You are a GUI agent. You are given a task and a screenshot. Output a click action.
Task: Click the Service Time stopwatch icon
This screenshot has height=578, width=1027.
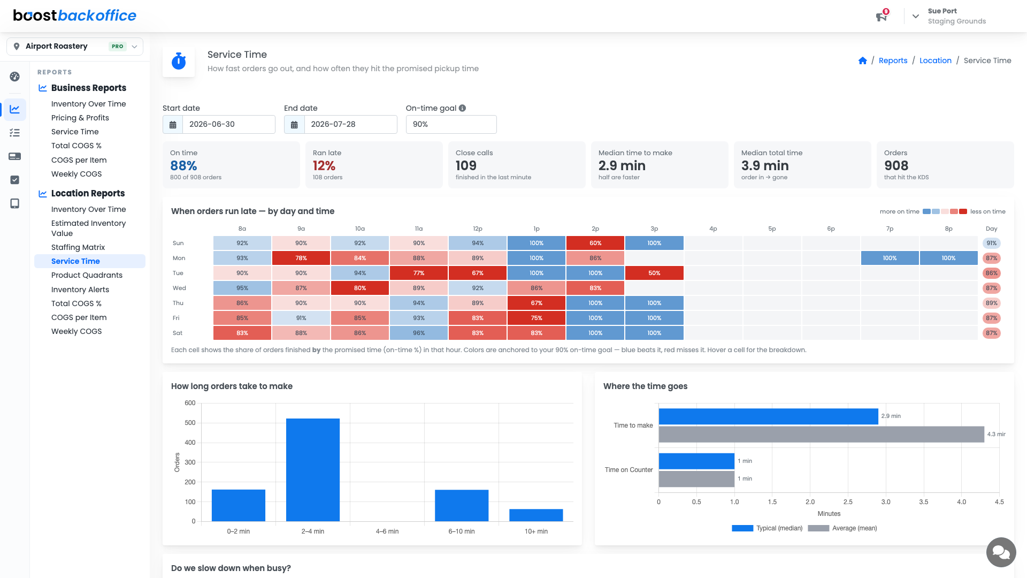coord(179,61)
